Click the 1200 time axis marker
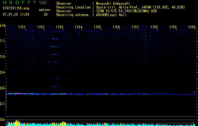 [x=192, y=27]
